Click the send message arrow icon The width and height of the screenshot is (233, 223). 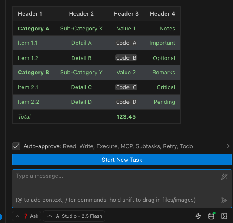tap(224, 200)
